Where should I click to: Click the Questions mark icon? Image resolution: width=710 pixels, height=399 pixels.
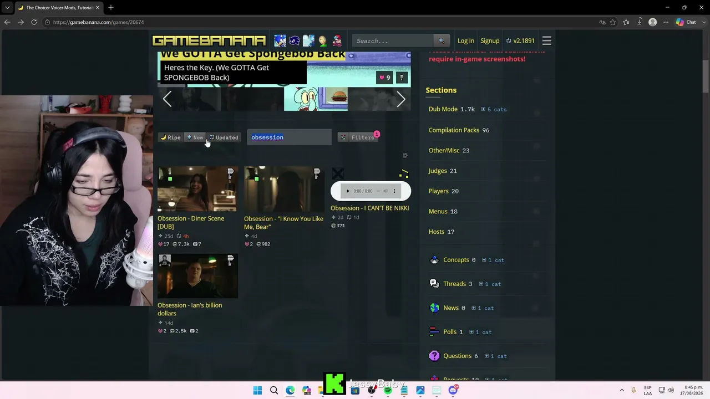pos(434,356)
